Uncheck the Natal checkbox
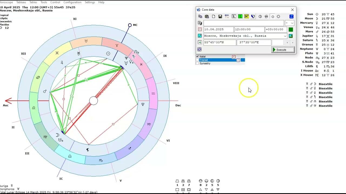Screen dimensions: 346x194 pos(197,57)
